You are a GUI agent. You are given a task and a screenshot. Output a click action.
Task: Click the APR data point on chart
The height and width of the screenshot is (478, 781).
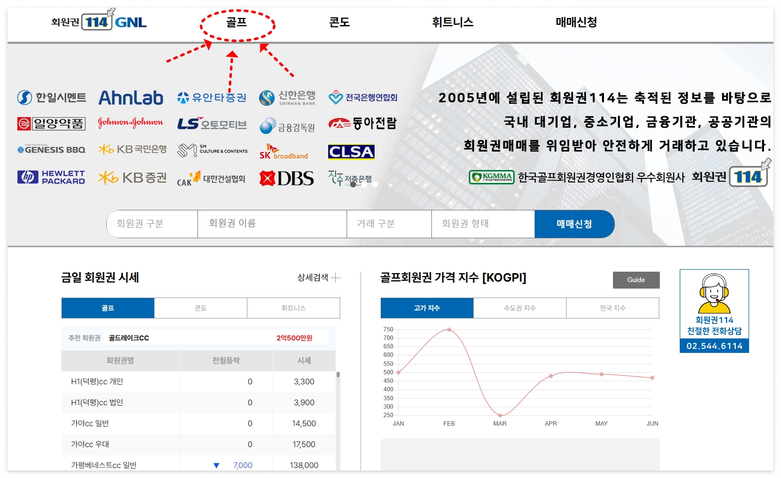pyautogui.click(x=551, y=376)
